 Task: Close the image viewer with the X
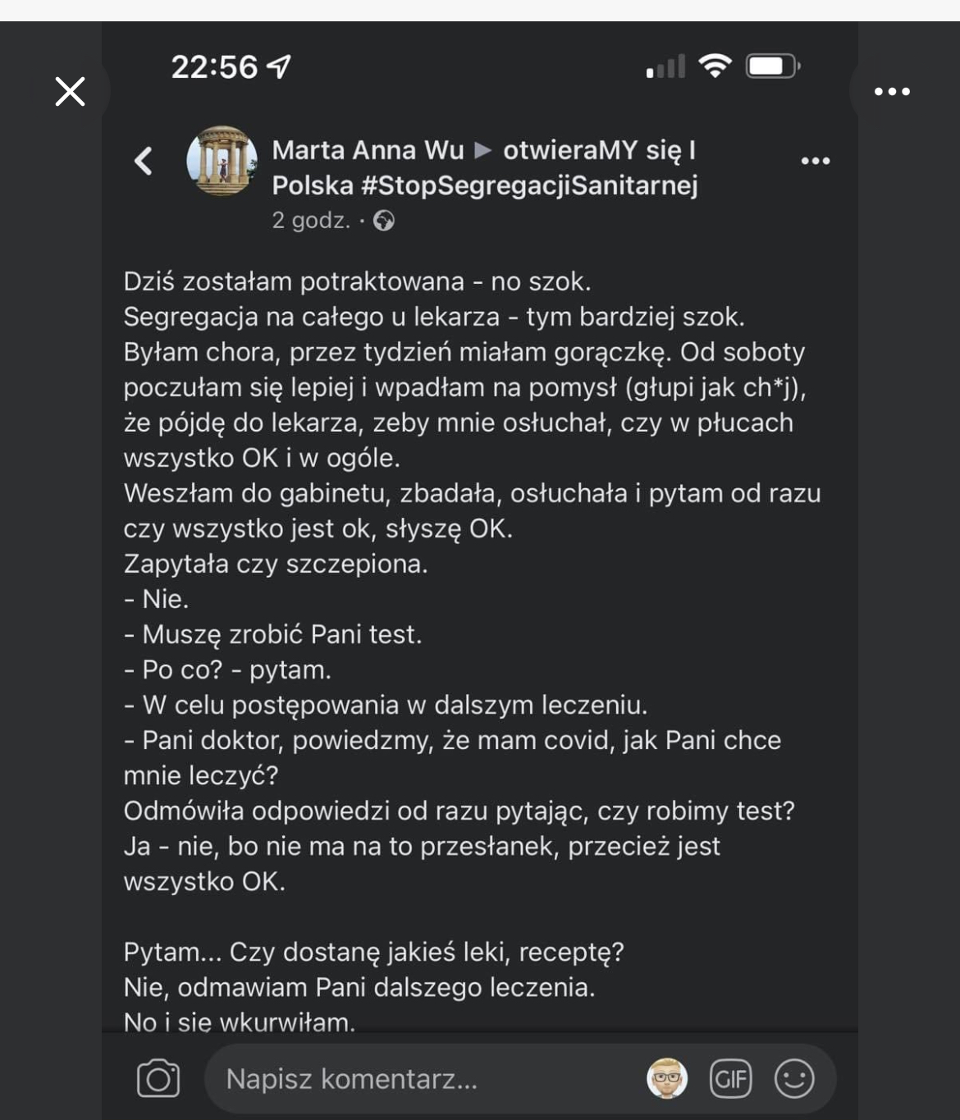tap(70, 91)
